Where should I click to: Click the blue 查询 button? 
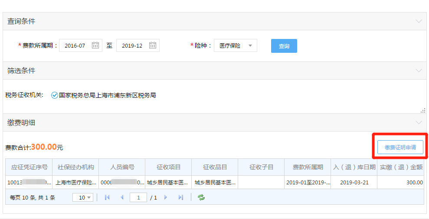click(x=284, y=46)
